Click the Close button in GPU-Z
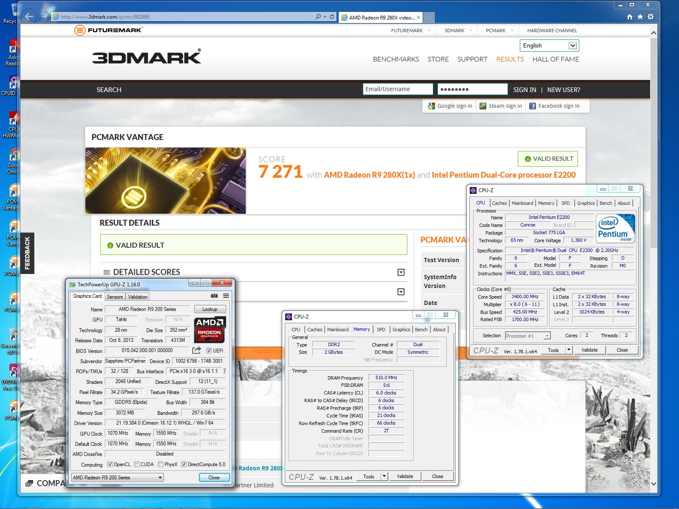The image size is (679, 509). coord(214,478)
